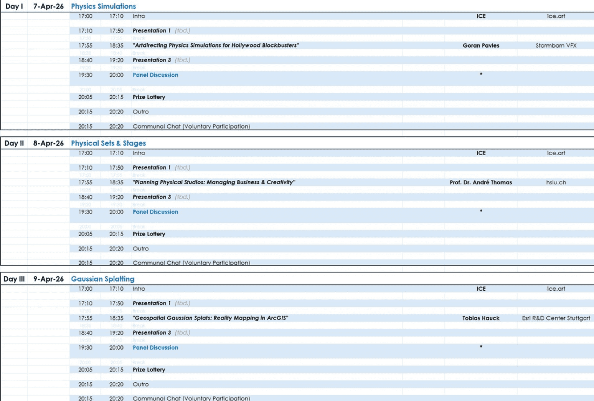Select the Panel Discussion link under Day II

(x=155, y=212)
